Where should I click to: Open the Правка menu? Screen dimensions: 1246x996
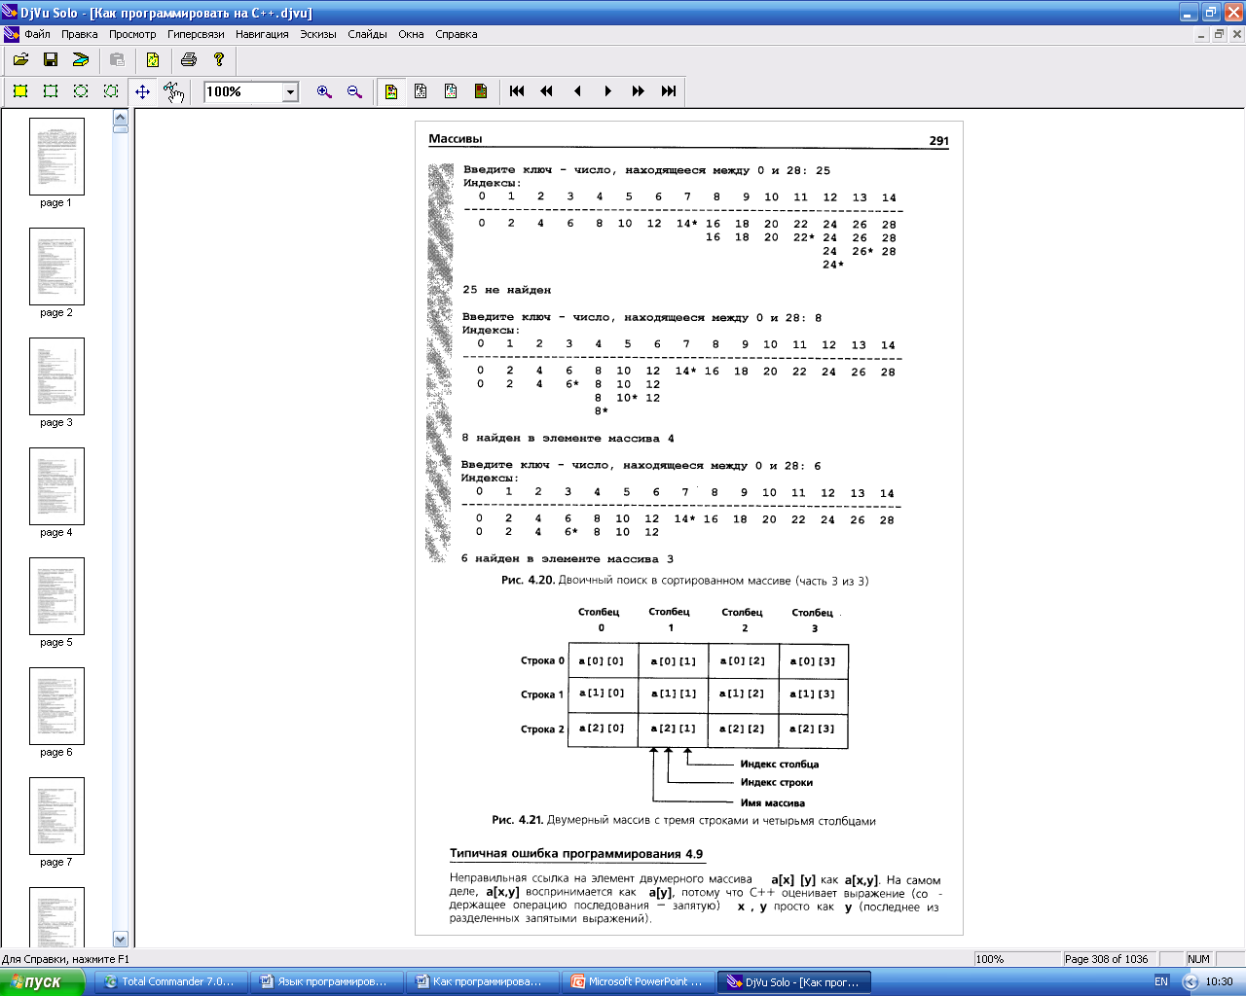pyautogui.click(x=80, y=34)
